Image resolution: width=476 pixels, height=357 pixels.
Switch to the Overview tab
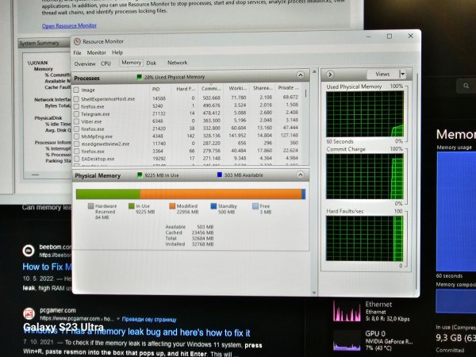85,63
